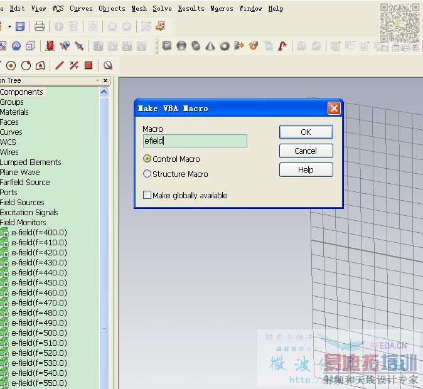Click the red line with XY icon

click(74, 65)
